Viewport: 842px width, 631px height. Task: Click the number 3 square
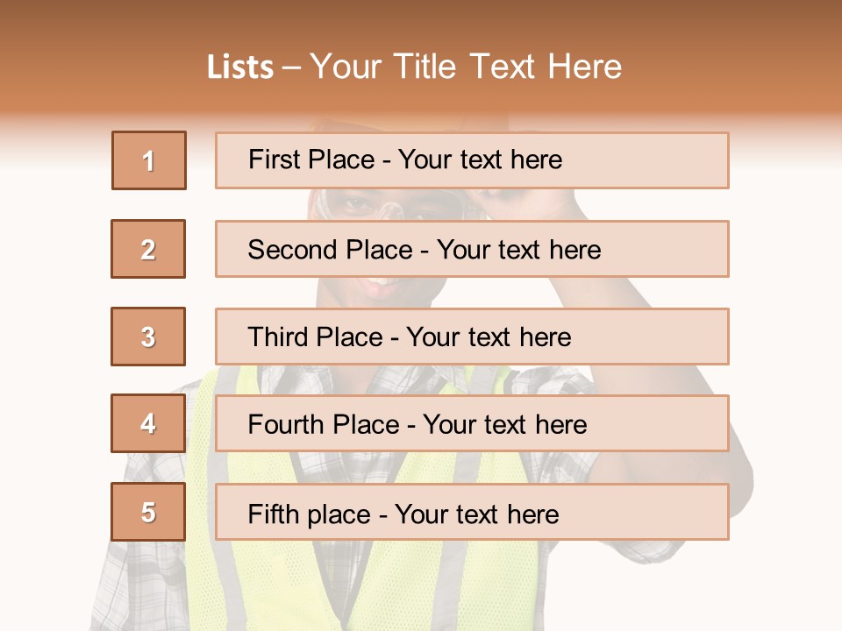tap(148, 337)
